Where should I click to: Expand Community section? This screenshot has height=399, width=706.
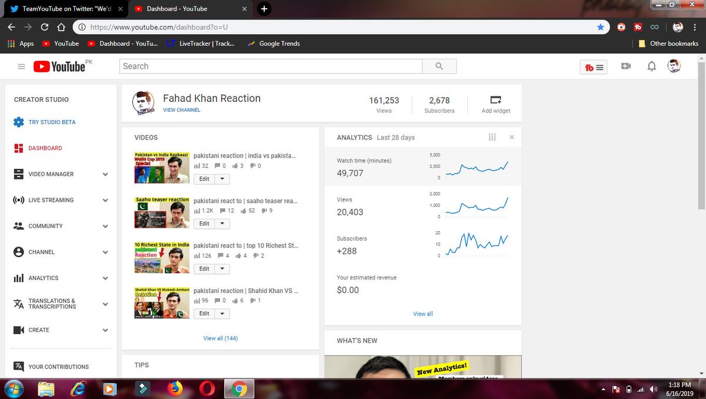(x=105, y=226)
